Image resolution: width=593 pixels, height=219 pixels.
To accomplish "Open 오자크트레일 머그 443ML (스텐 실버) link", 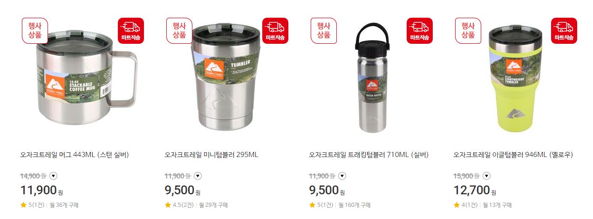I will click(x=75, y=155).
